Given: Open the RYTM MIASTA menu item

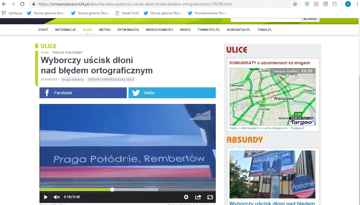Looking at the screenshot, I should [x=128, y=30].
